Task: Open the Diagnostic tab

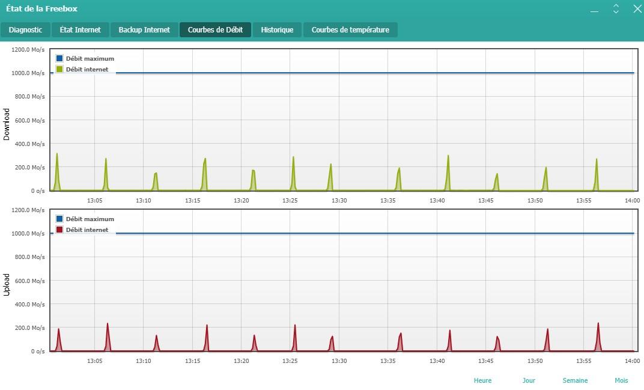Action: coord(25,30)
